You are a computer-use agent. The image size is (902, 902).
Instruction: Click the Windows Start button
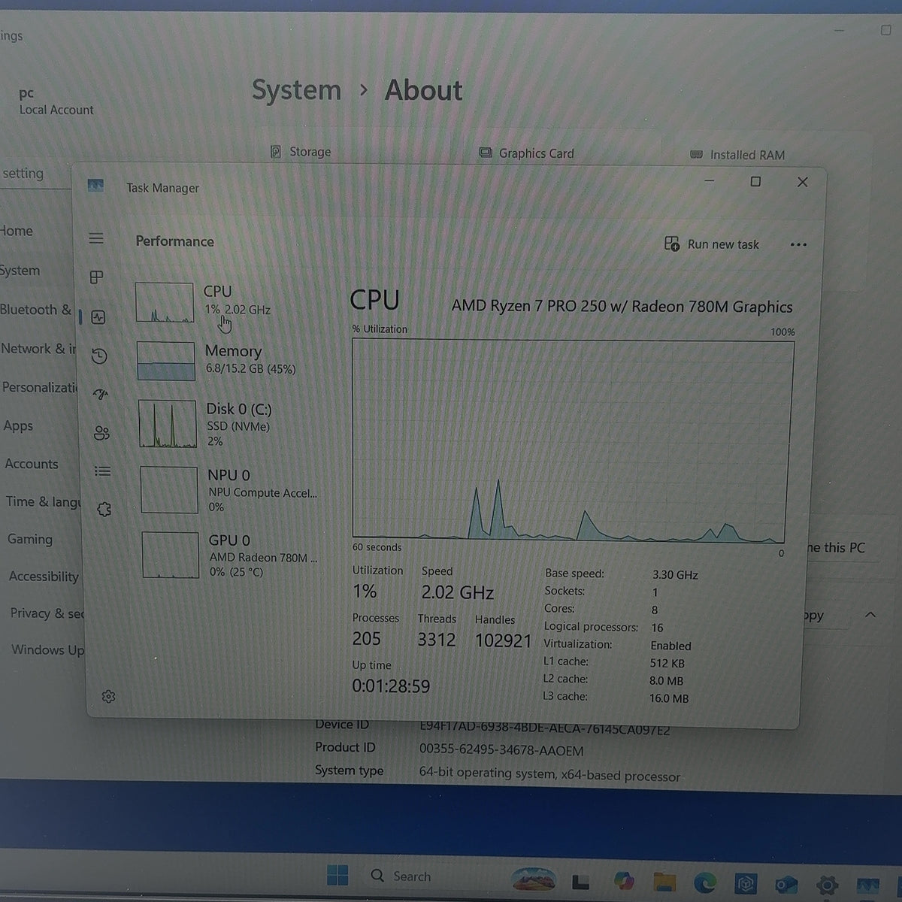tap(337, 876)
